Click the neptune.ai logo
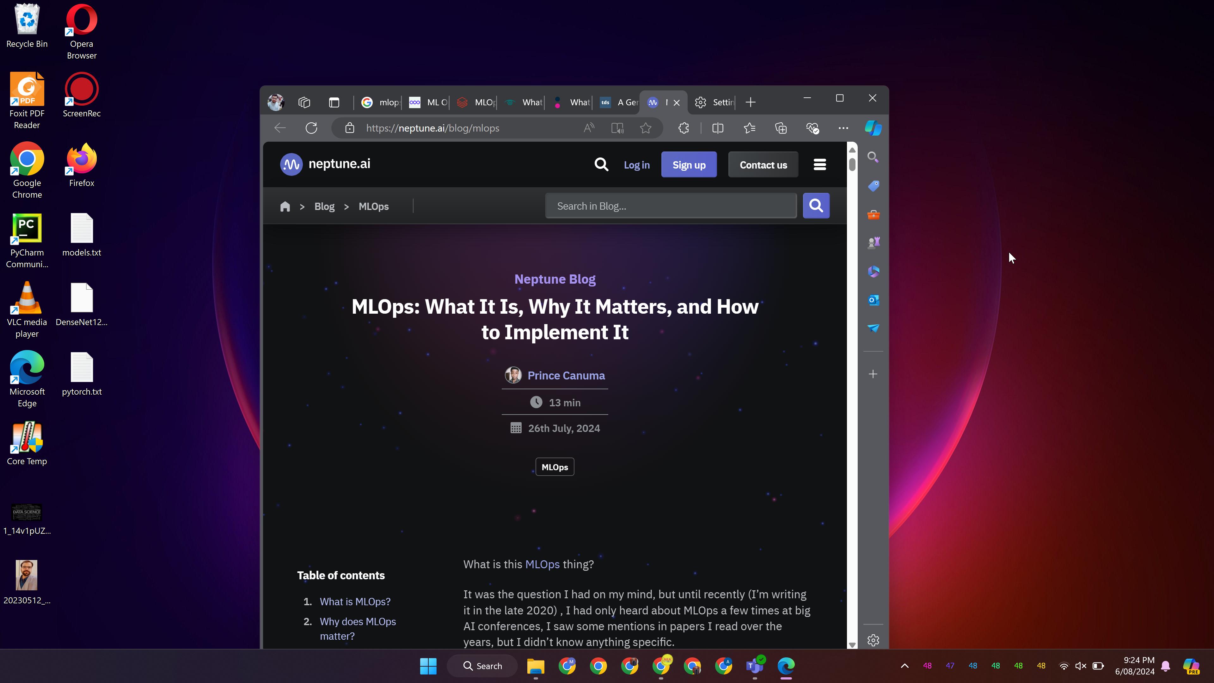Viewport: 1214px width, 683px height. (x=325, y=164)
